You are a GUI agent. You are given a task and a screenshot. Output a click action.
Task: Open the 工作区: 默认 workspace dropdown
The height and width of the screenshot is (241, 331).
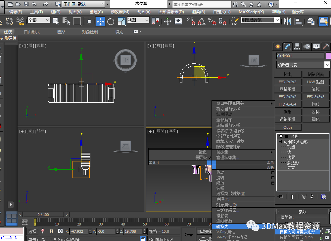[x=84, y=4]
